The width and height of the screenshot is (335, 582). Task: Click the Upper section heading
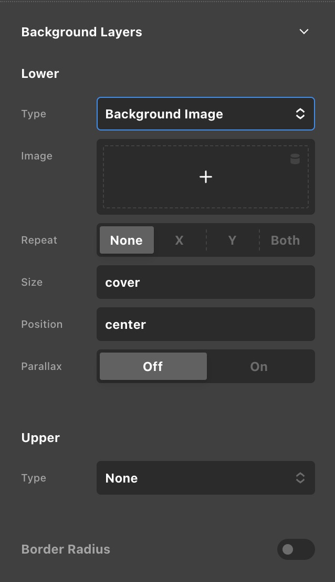pos(40,438)
